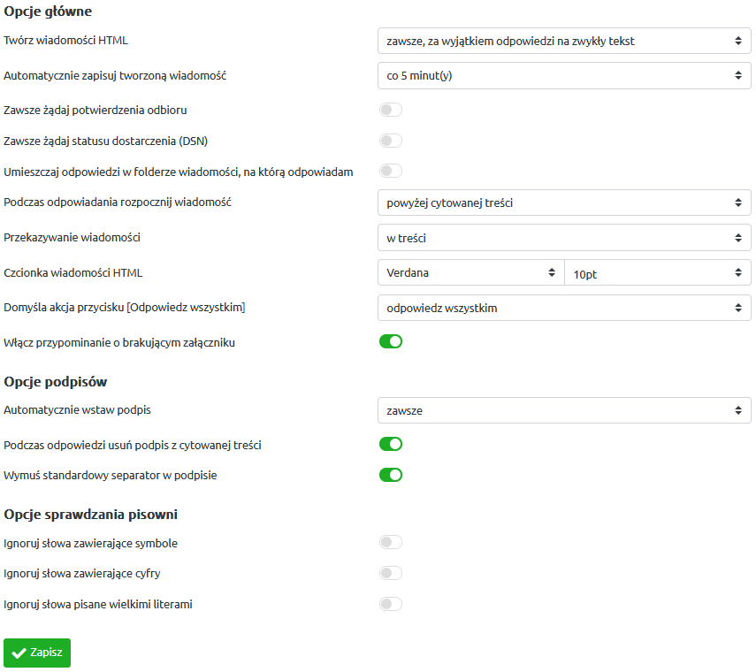Open the 'odpowiedz wszystkim' default action dropdown
The width and height of the screenshot is (756, 672).
tap(564, 308)
